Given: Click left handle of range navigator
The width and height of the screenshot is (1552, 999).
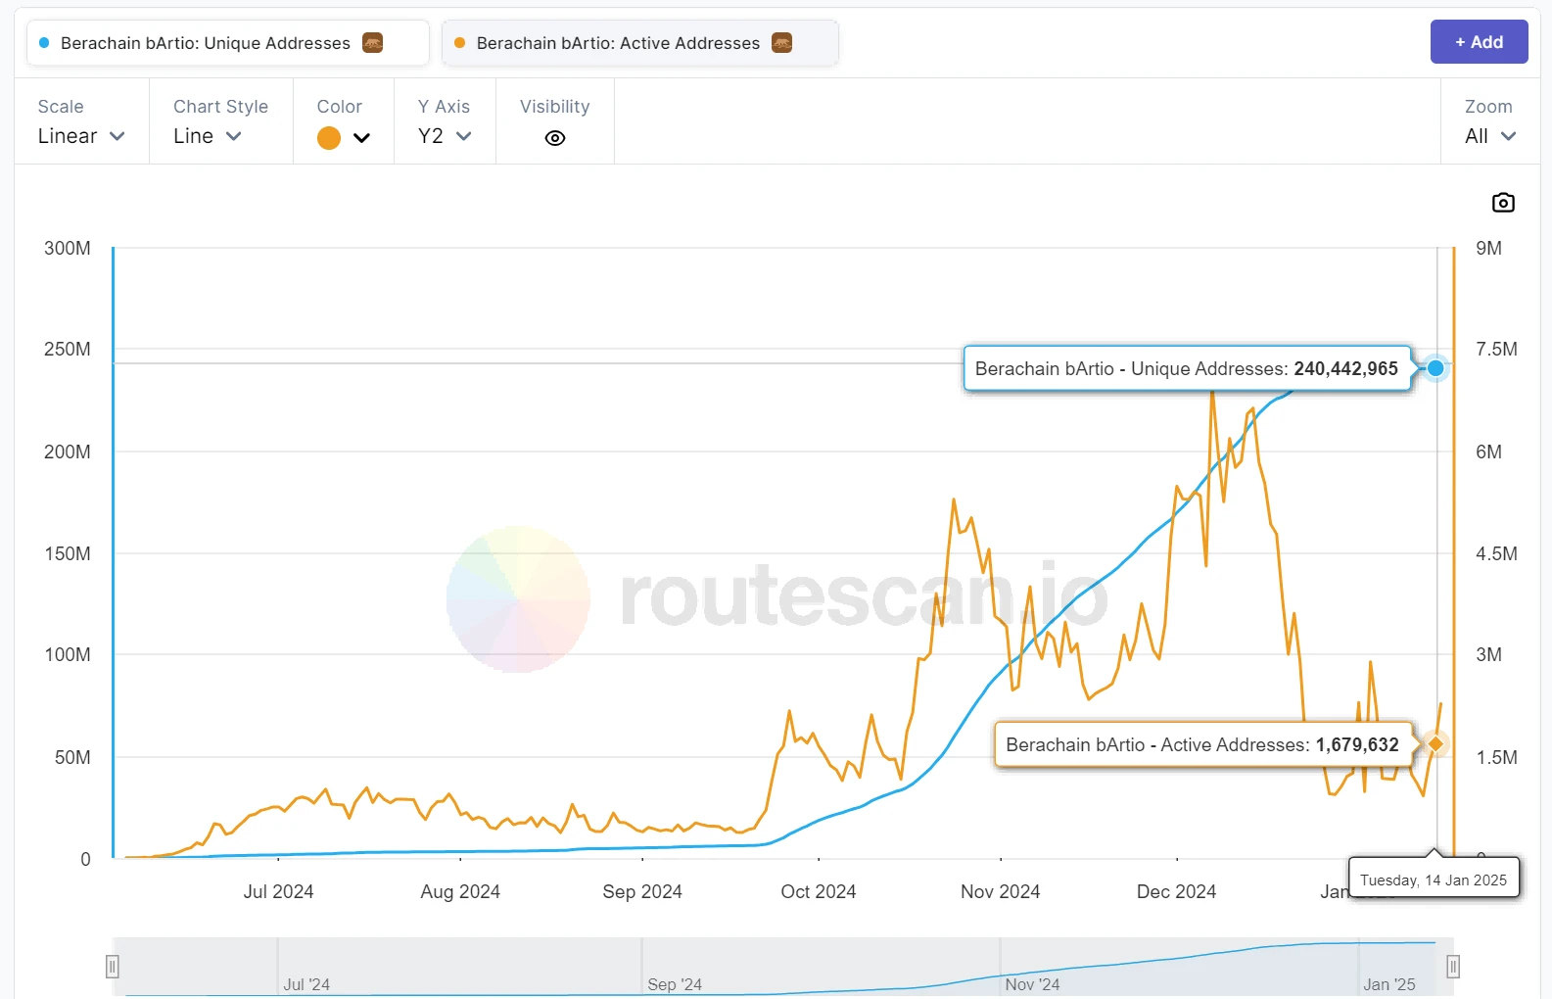Looking at the screenshot, I should click(113, 967).
